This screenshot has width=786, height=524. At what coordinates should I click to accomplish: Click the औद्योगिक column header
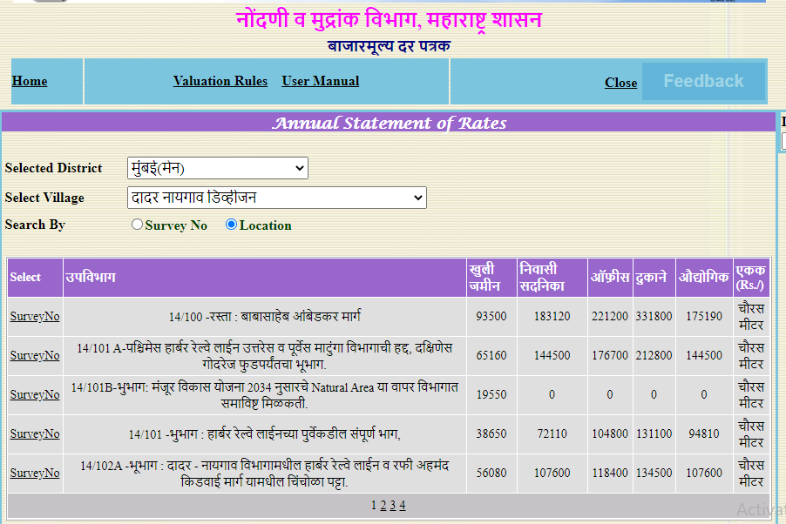pyautogui.click(x=703, y=277)
